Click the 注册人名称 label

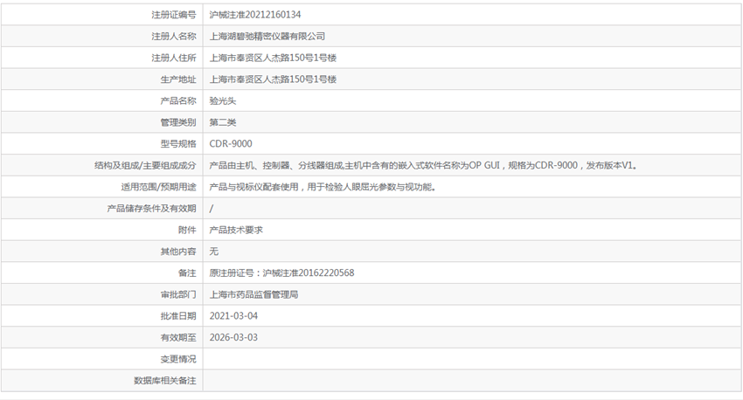click(x=173, y=37)
